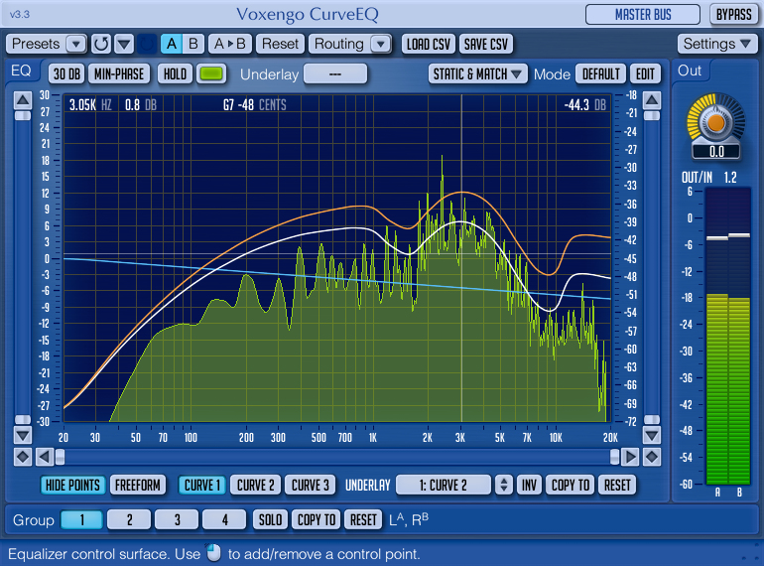Select state A
The width and height of the screenshot is (764, 566).
click(x=172, y=44)
